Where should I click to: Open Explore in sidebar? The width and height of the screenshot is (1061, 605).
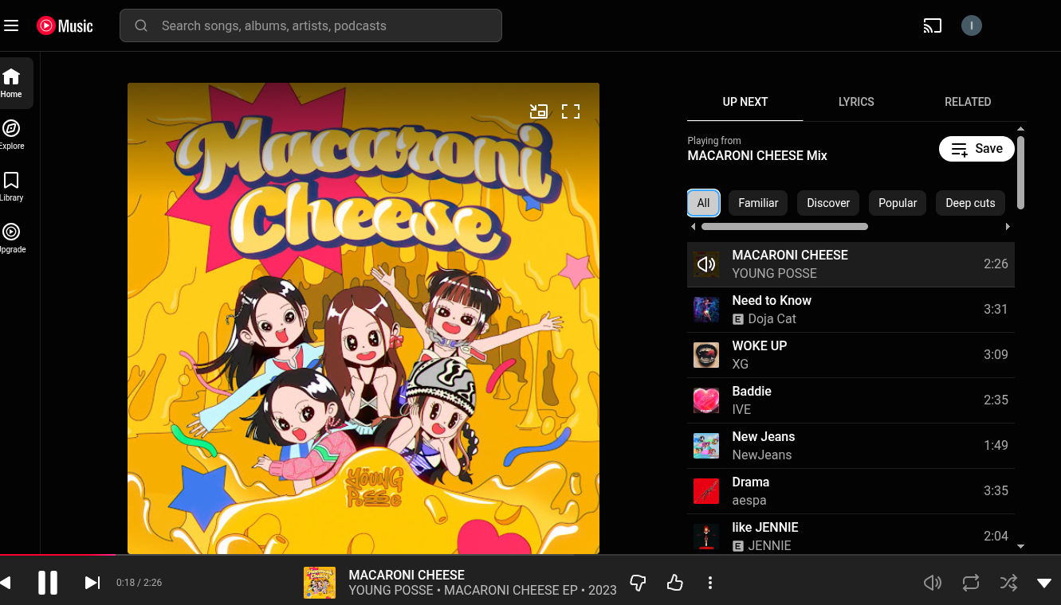coord(11,135)
